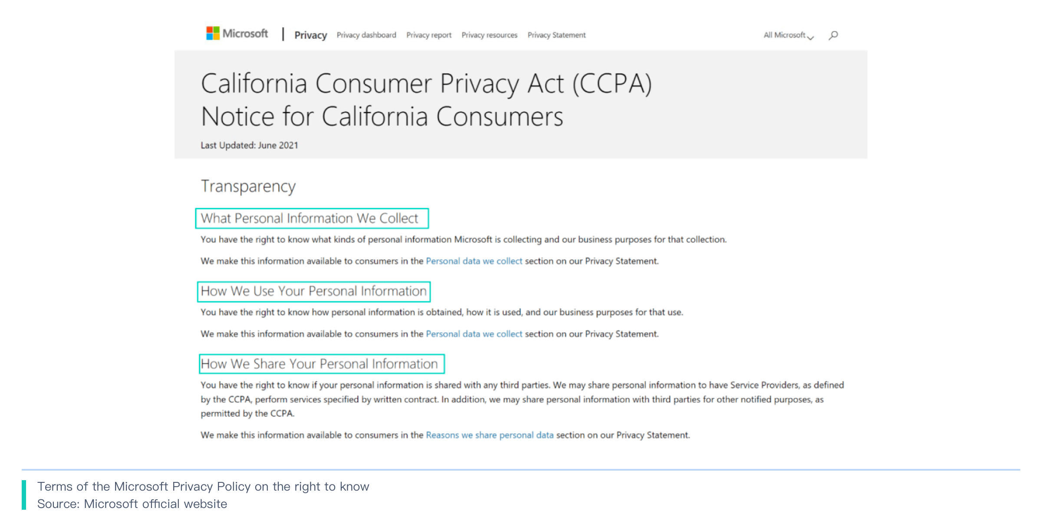The width and height of the screenshot is (1042, 521).
Task: Click the Microsoft wordmark text
Action: pyautogui.click(x=245, y=33)
